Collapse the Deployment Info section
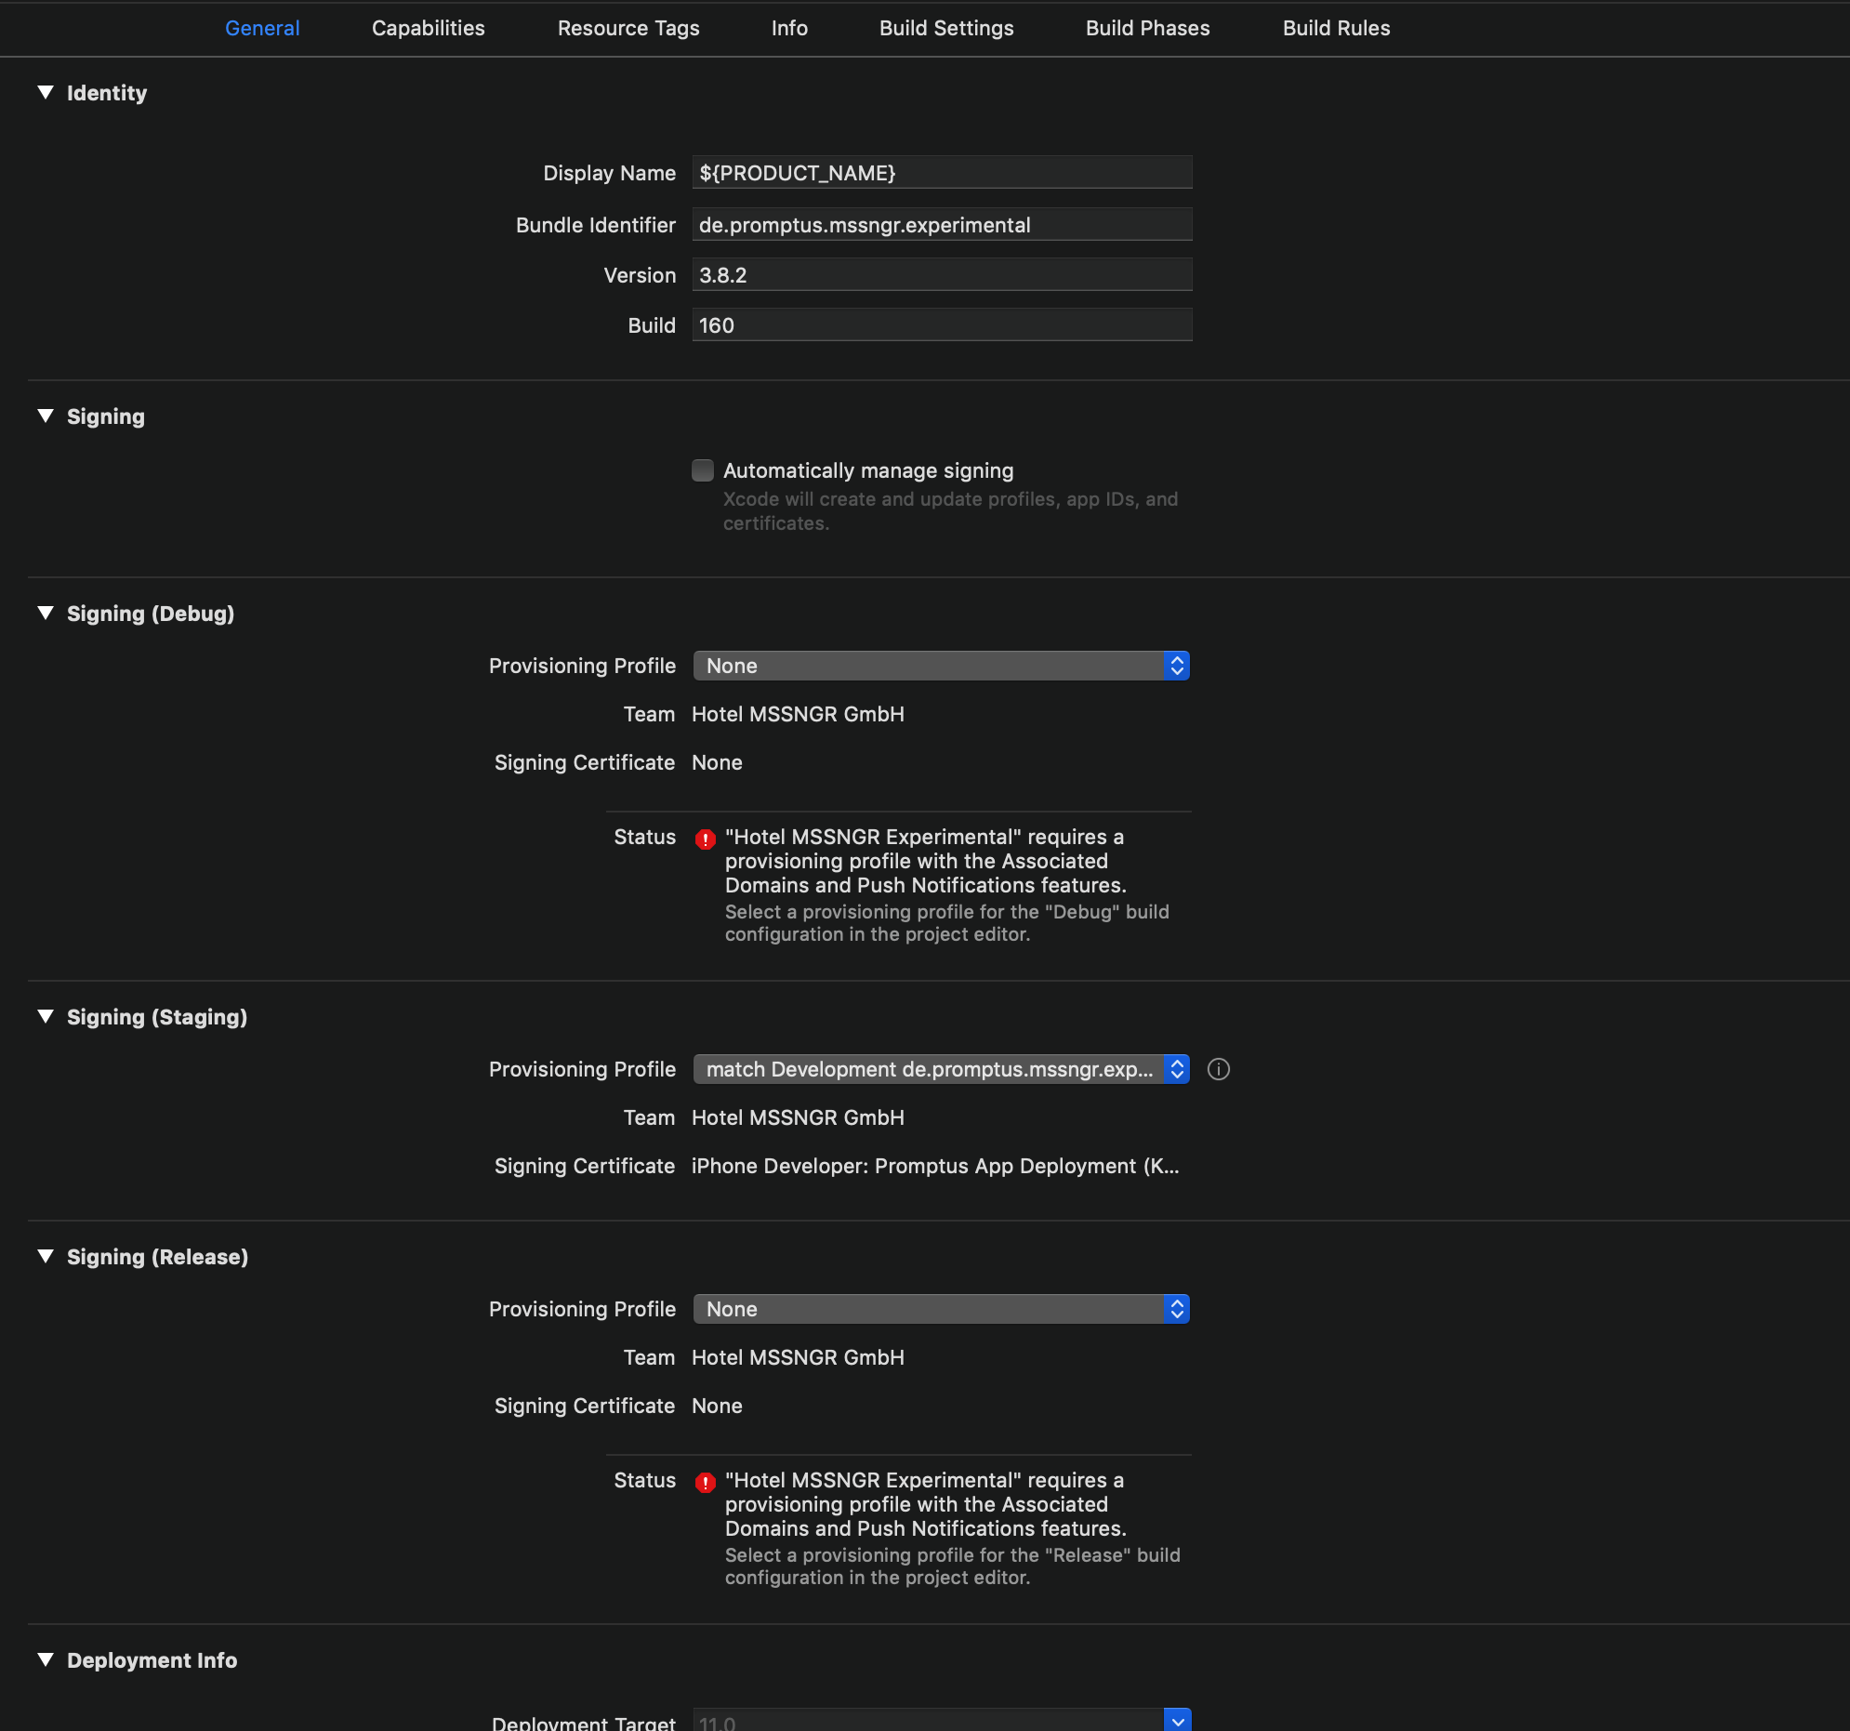1850x1731 pixels. click(46, 1660)
